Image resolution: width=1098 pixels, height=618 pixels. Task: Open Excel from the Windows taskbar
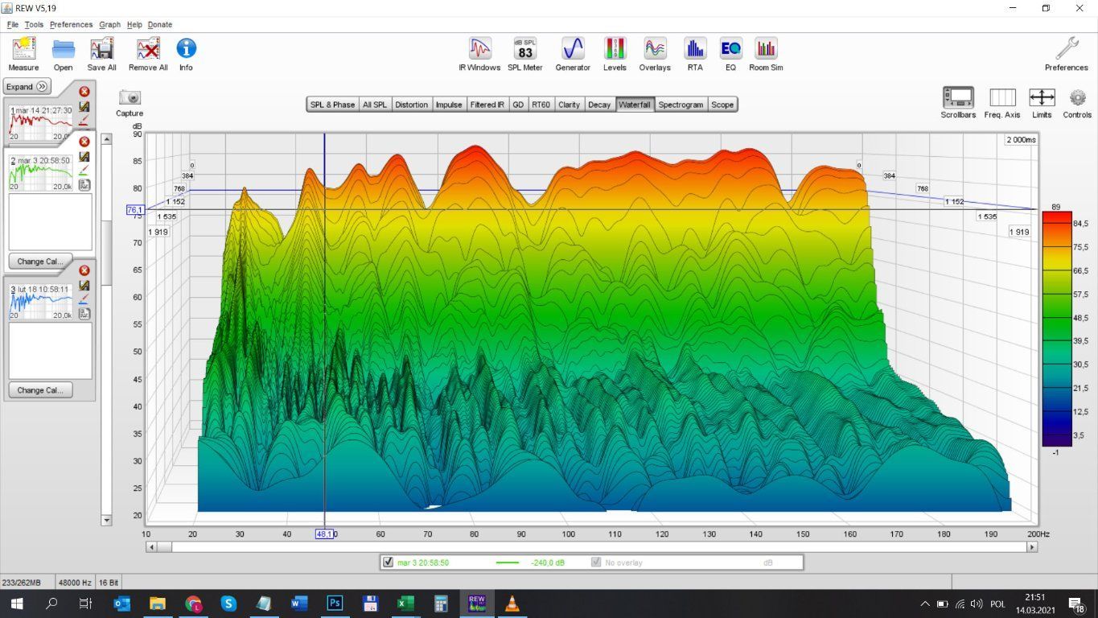pos(405,603)
